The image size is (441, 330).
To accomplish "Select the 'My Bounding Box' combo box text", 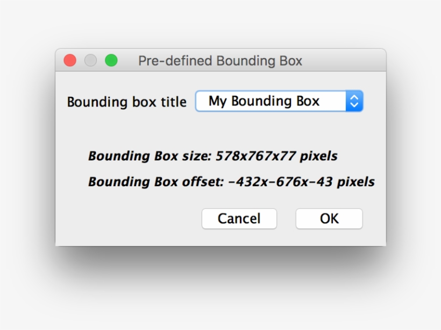I will (264, 101).
